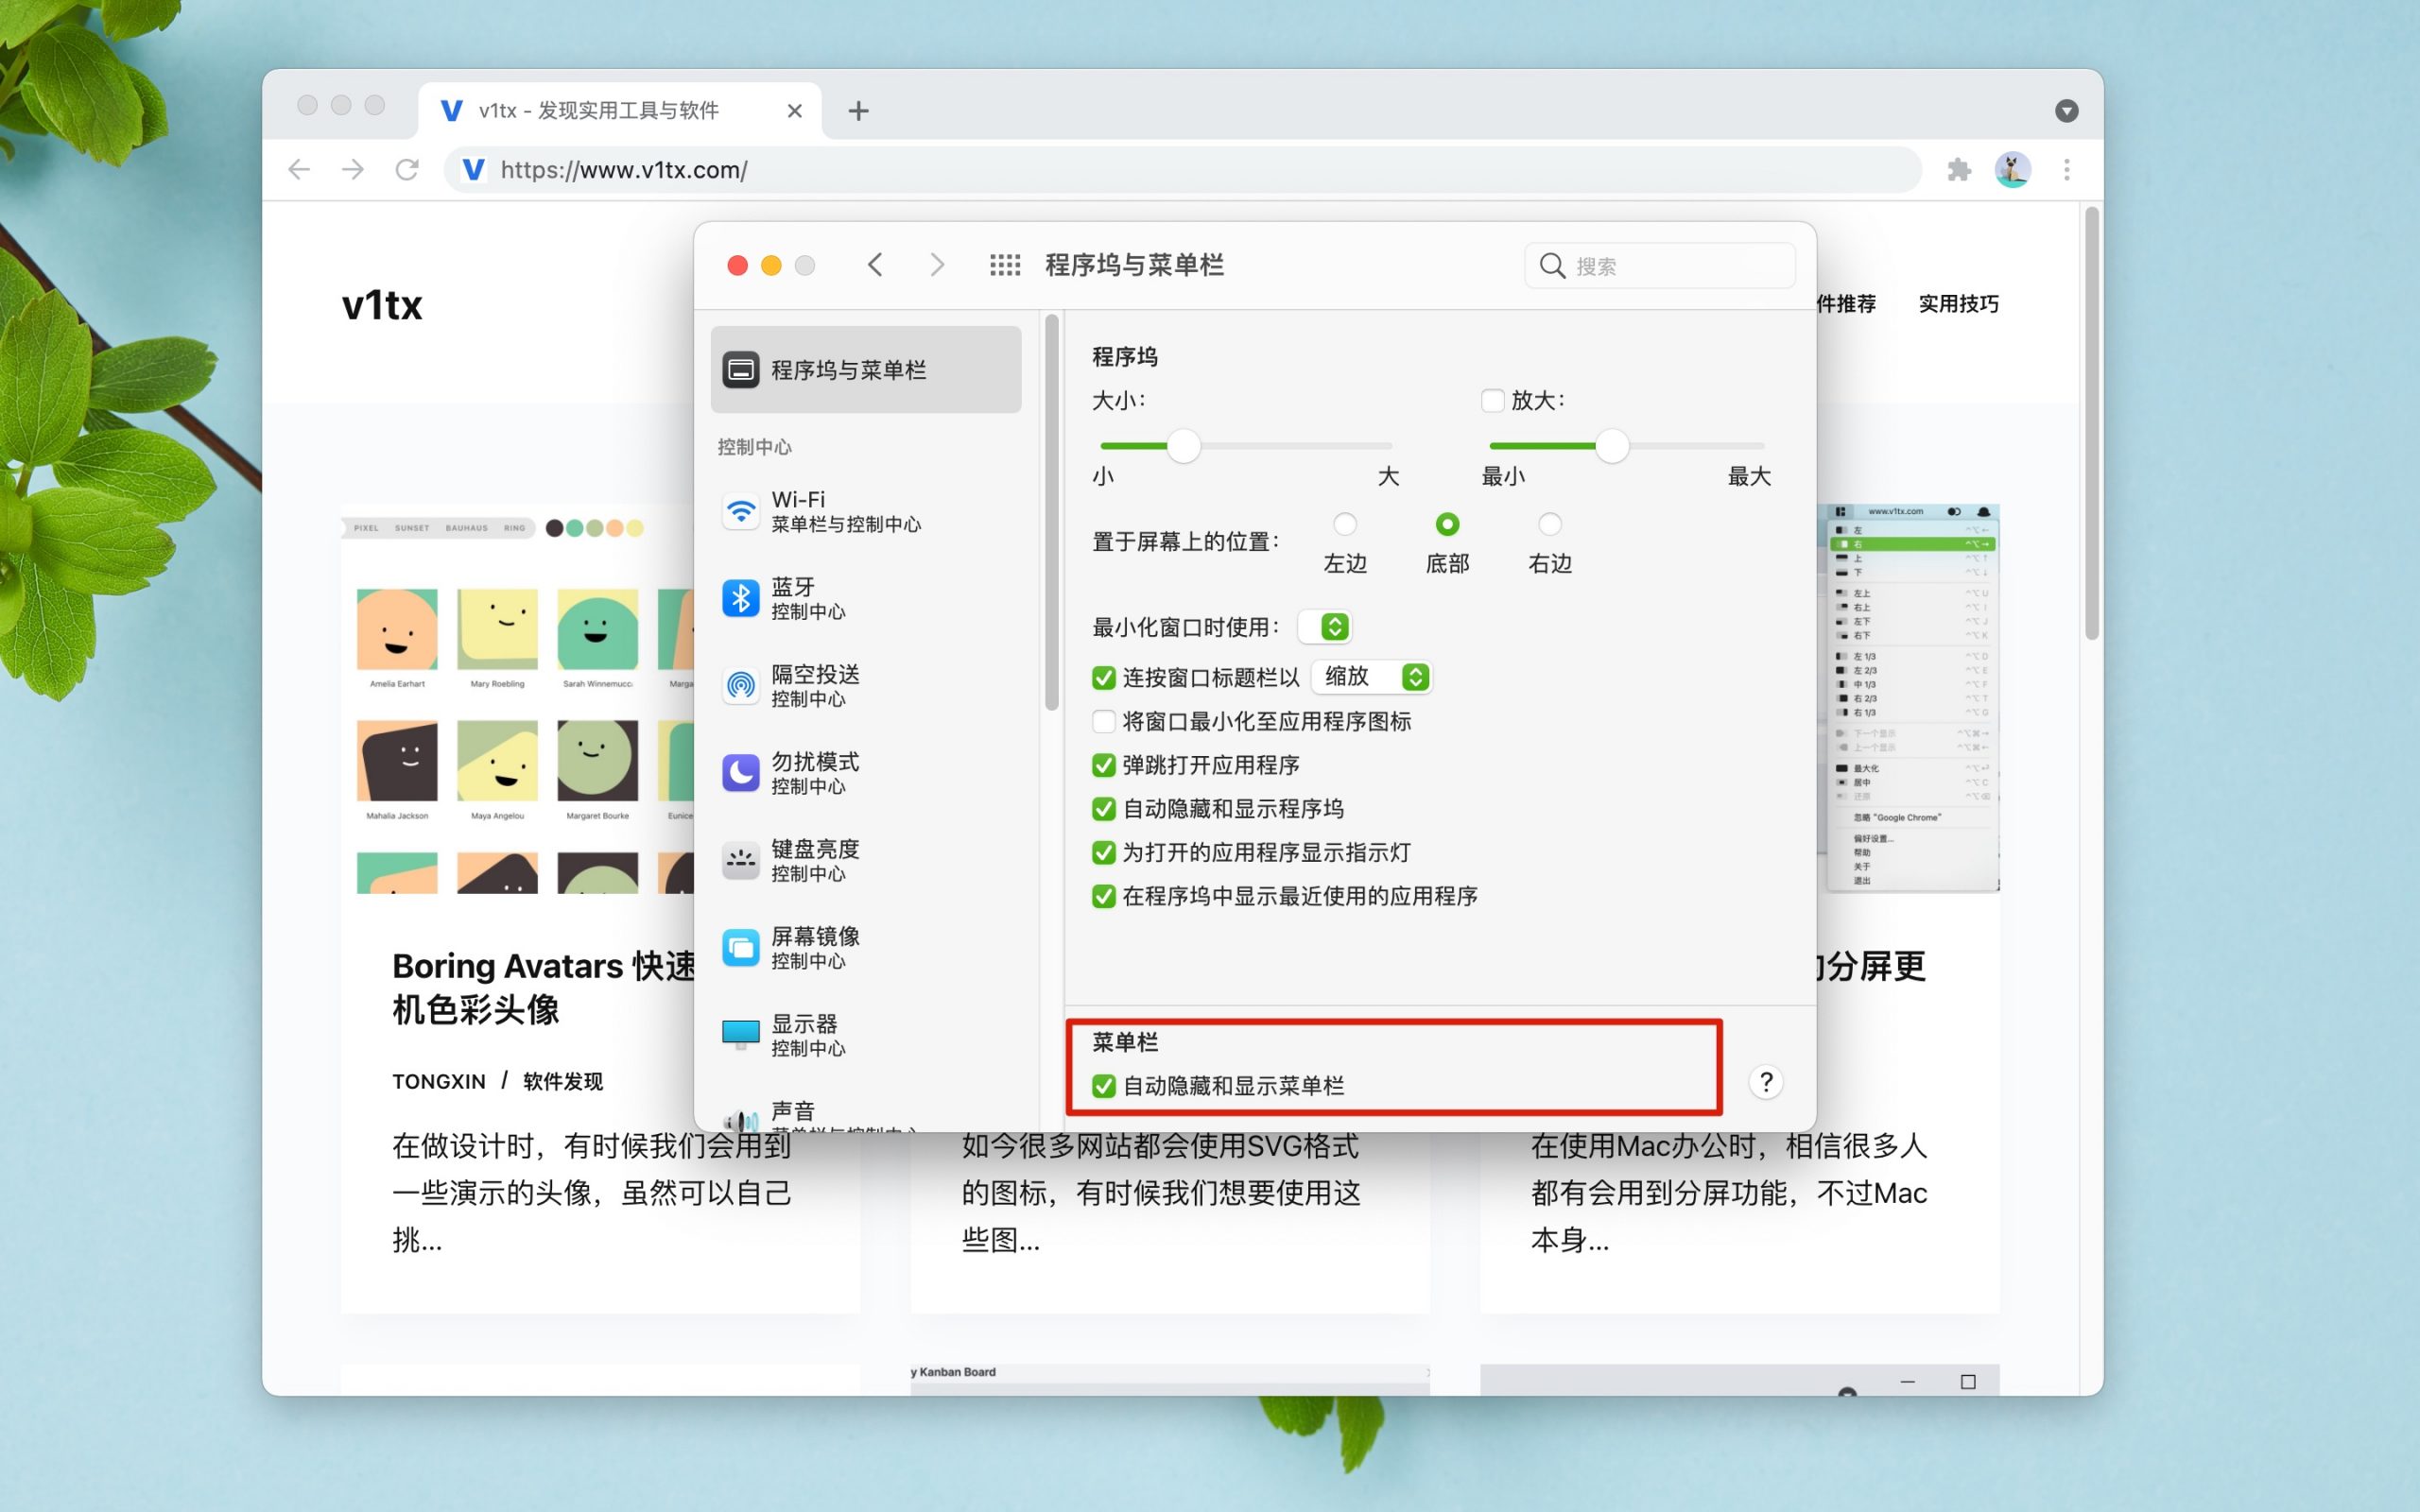Open Chrome's browser menu dropdown at top right
The width and height of the screenshot is (2420, 1512).
[2066, 170]
